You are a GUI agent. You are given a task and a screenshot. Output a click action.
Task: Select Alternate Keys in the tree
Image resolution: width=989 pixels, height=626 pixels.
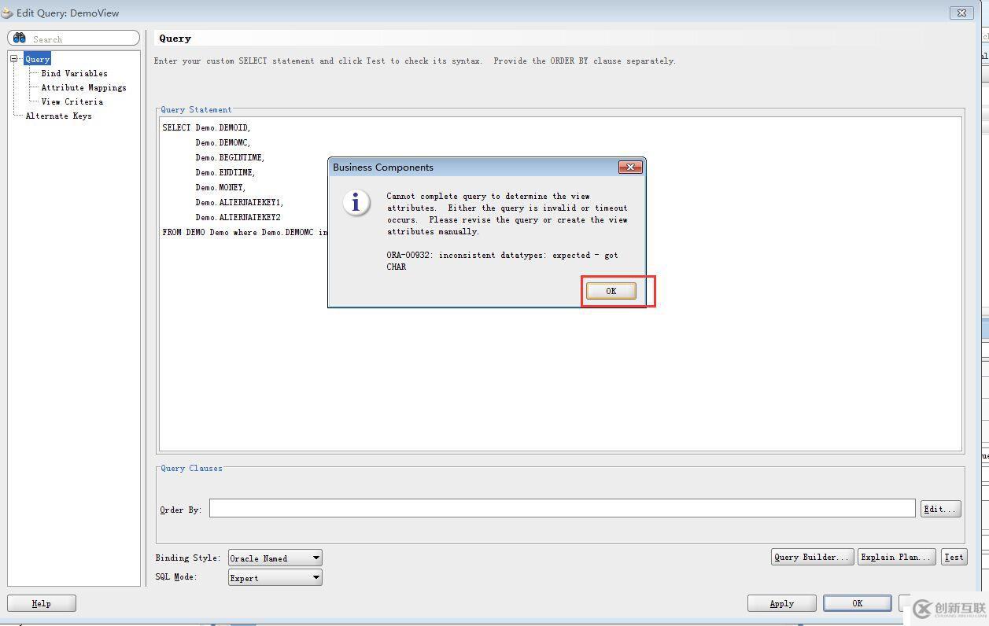pyautogui.click(x=58, y=116)
